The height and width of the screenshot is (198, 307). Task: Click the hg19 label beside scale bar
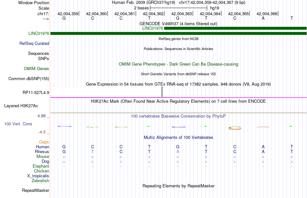click(x=215, y=8)
